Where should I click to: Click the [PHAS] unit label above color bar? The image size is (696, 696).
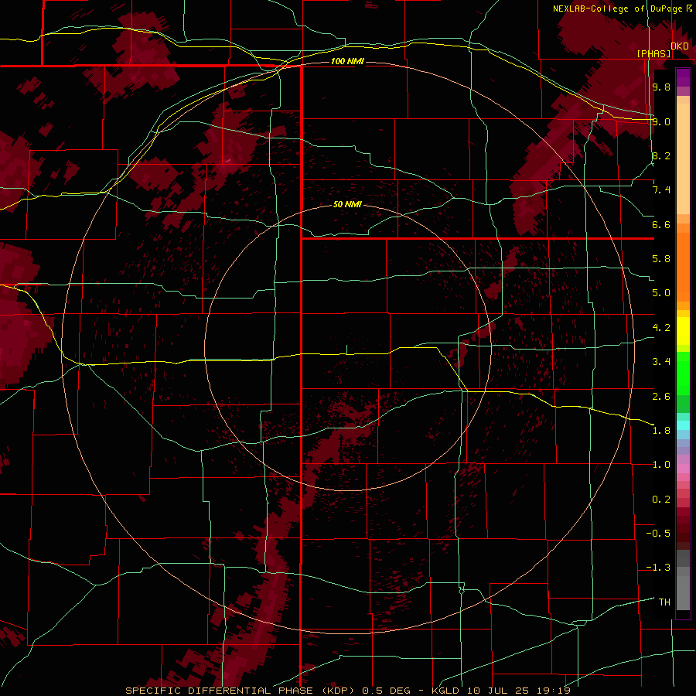[653, 53]
